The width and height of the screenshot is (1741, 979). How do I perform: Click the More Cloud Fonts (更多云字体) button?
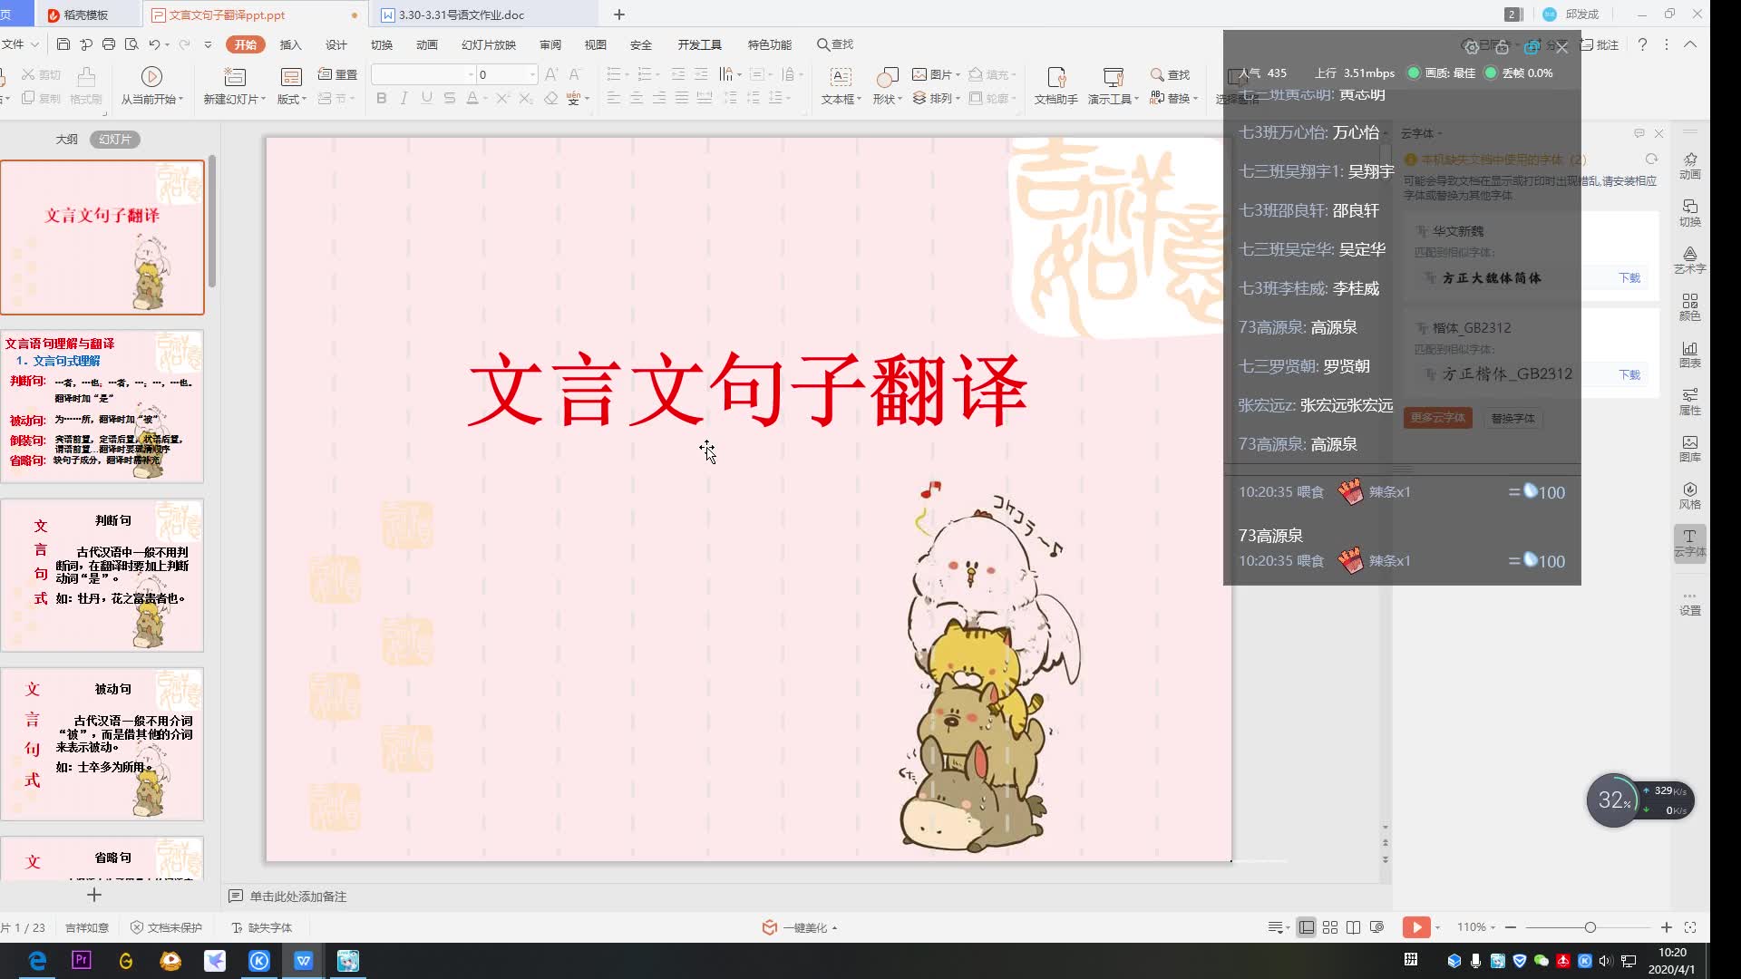(x=1437, y=418)
